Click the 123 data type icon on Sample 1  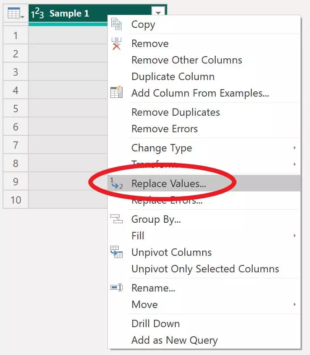coord(37,13)
